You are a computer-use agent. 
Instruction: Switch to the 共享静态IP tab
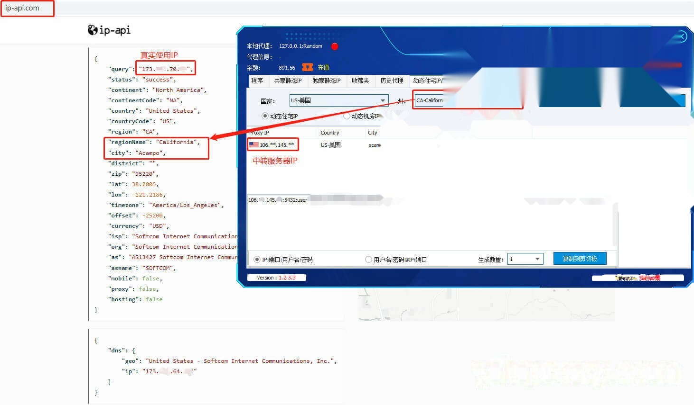[288, 81]
